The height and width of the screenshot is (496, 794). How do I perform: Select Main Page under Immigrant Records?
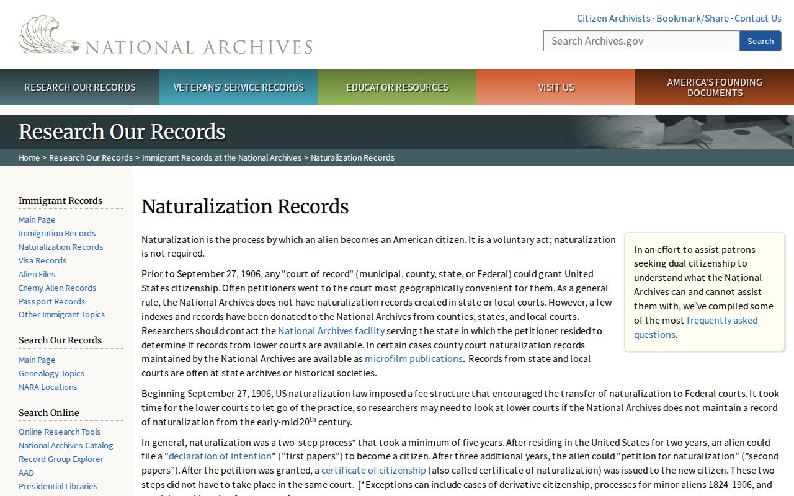click(37, 219)
